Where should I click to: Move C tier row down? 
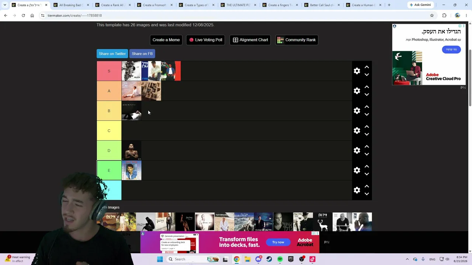click(367, 134)
